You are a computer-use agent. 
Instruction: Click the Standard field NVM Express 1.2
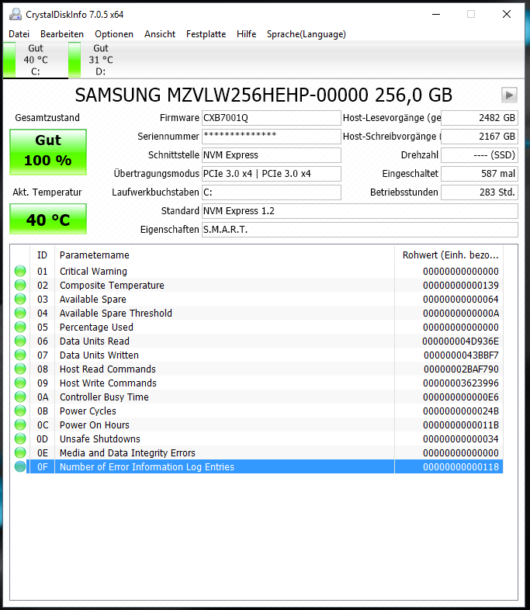(360, 211)
